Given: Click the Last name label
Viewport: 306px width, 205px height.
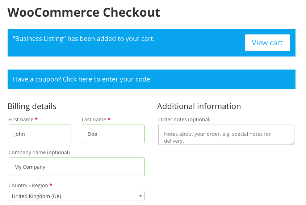Looking at the screenshot, I should 94,120.
